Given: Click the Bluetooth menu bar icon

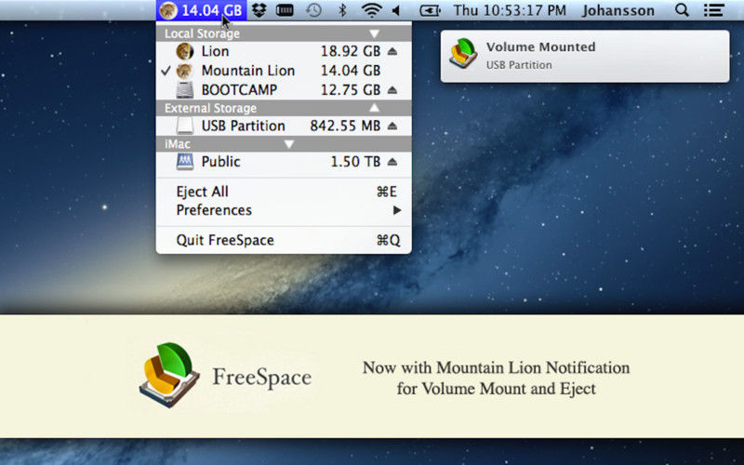Looking at the screenshot, I should 342,10.
